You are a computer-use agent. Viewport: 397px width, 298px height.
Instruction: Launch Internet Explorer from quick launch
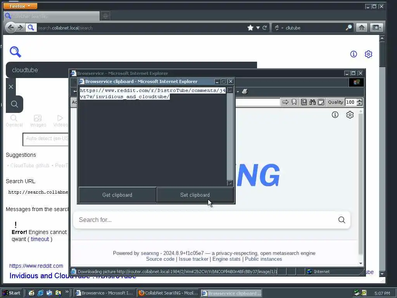[x=40, y=293]
